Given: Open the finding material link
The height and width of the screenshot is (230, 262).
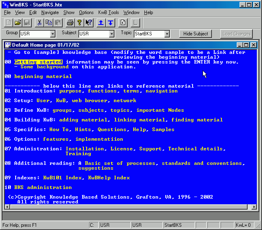Looking at the screenshot, I should pos(197,120).
